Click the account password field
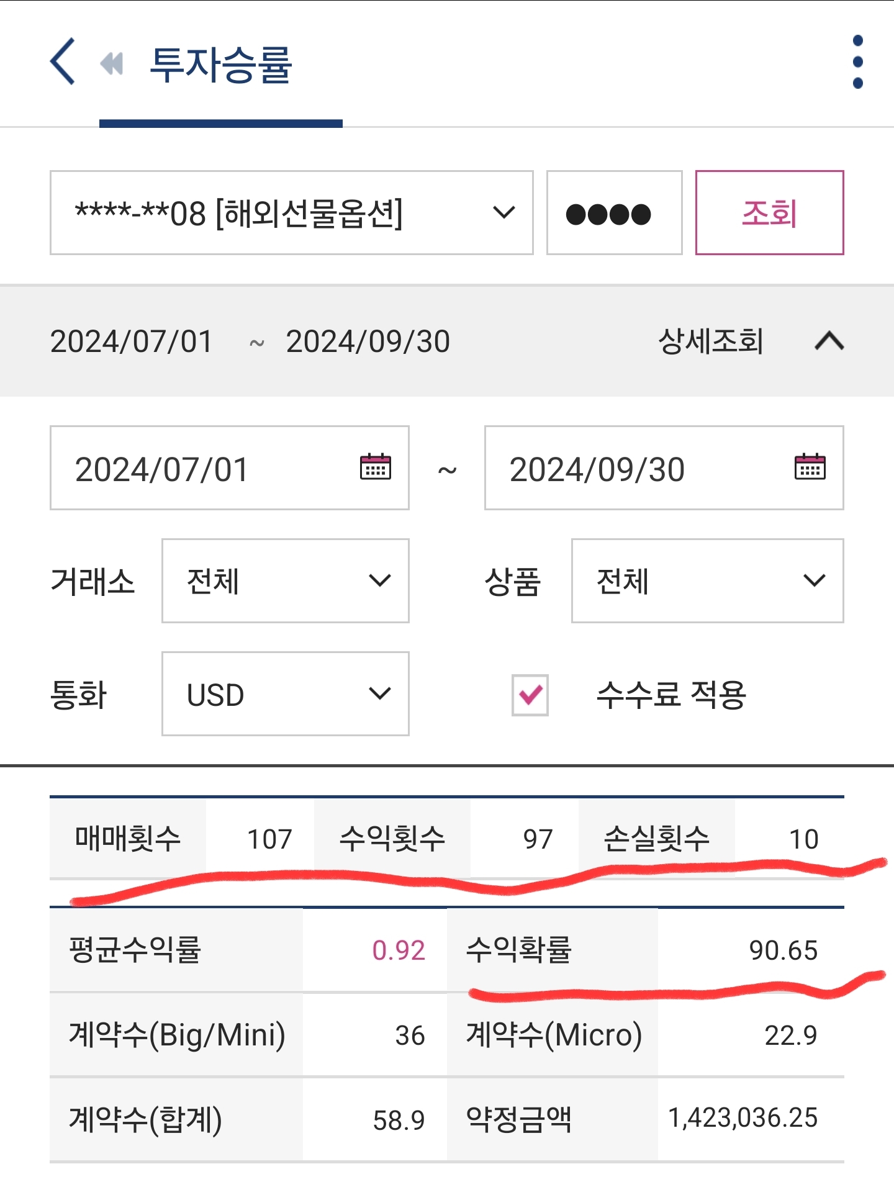The width and height of the screenshot is (894, 1182). pyautogui.click(x=614, y=213)
